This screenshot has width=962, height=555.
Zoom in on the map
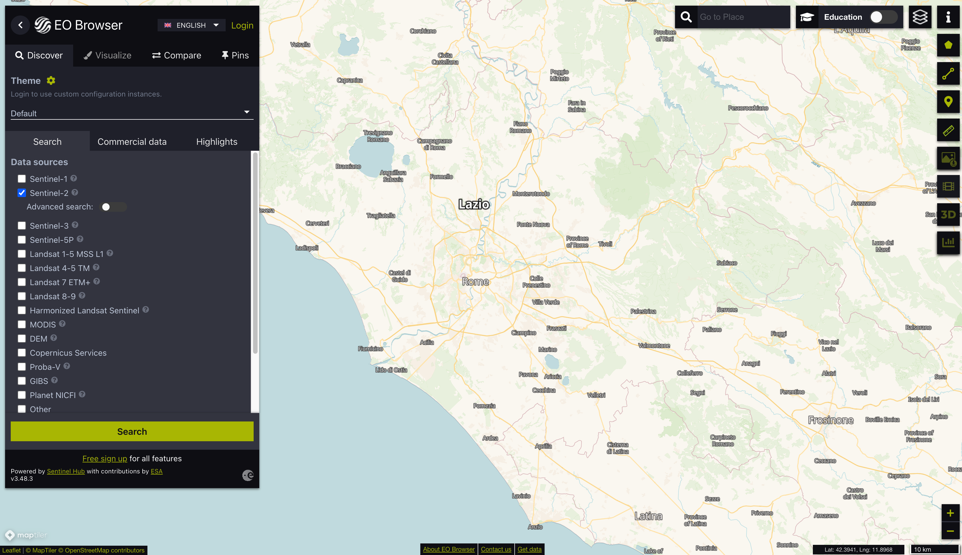coord(950,513)
